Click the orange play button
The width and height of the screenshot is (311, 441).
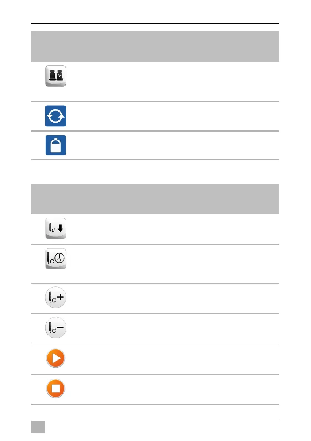[56, 358]
